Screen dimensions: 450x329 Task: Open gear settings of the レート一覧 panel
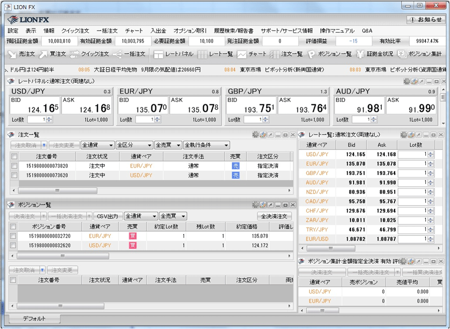click(404, 134)
